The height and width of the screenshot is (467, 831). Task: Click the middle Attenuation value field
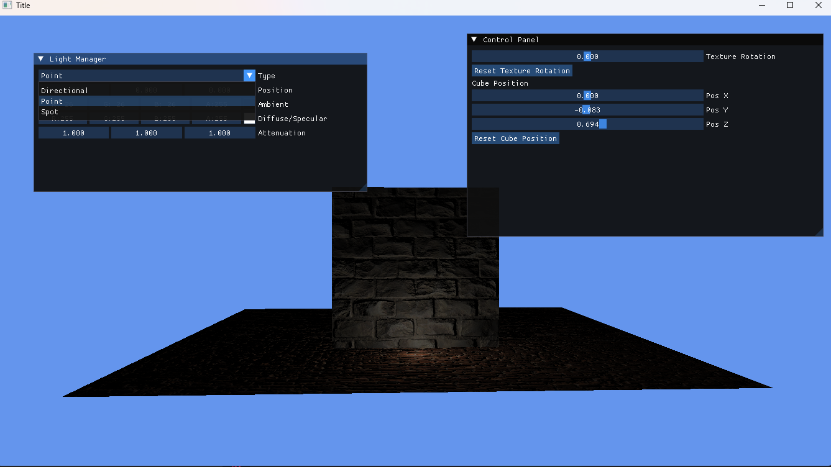tap(147, 133)
